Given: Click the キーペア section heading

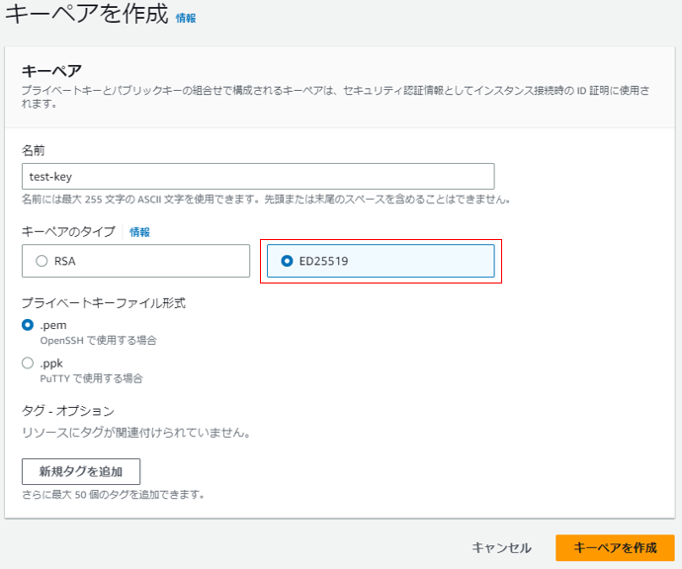Looking at the screenshot, I should 51,70.
